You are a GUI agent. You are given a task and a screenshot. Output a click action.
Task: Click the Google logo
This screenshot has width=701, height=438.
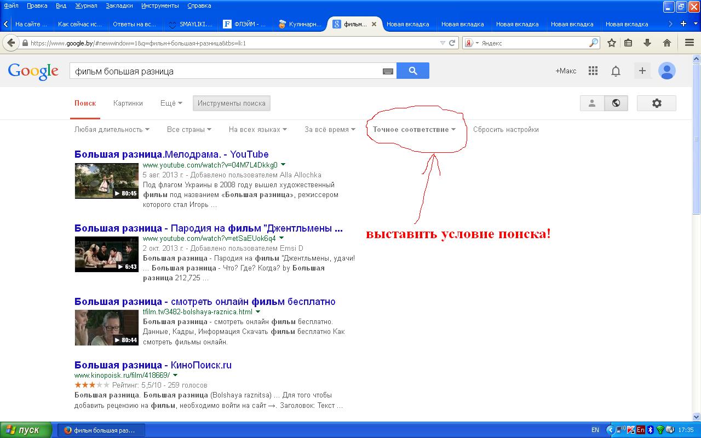pos(33,71)
